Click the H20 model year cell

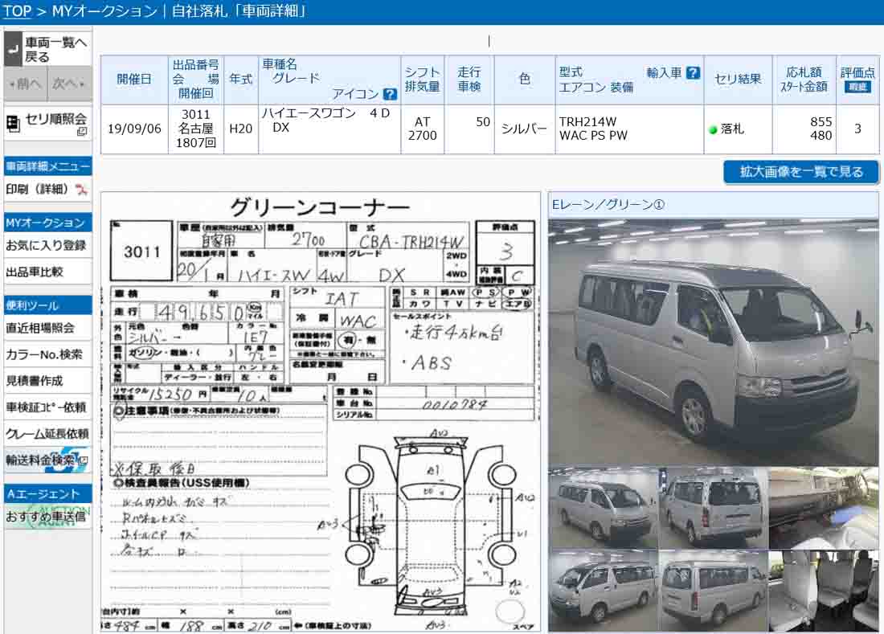(x=241, y=129)
